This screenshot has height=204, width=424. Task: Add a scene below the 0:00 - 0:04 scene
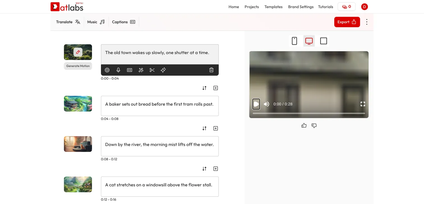216,88
